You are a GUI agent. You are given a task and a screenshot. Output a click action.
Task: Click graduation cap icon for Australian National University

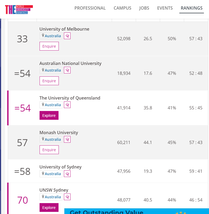(67, 70)
